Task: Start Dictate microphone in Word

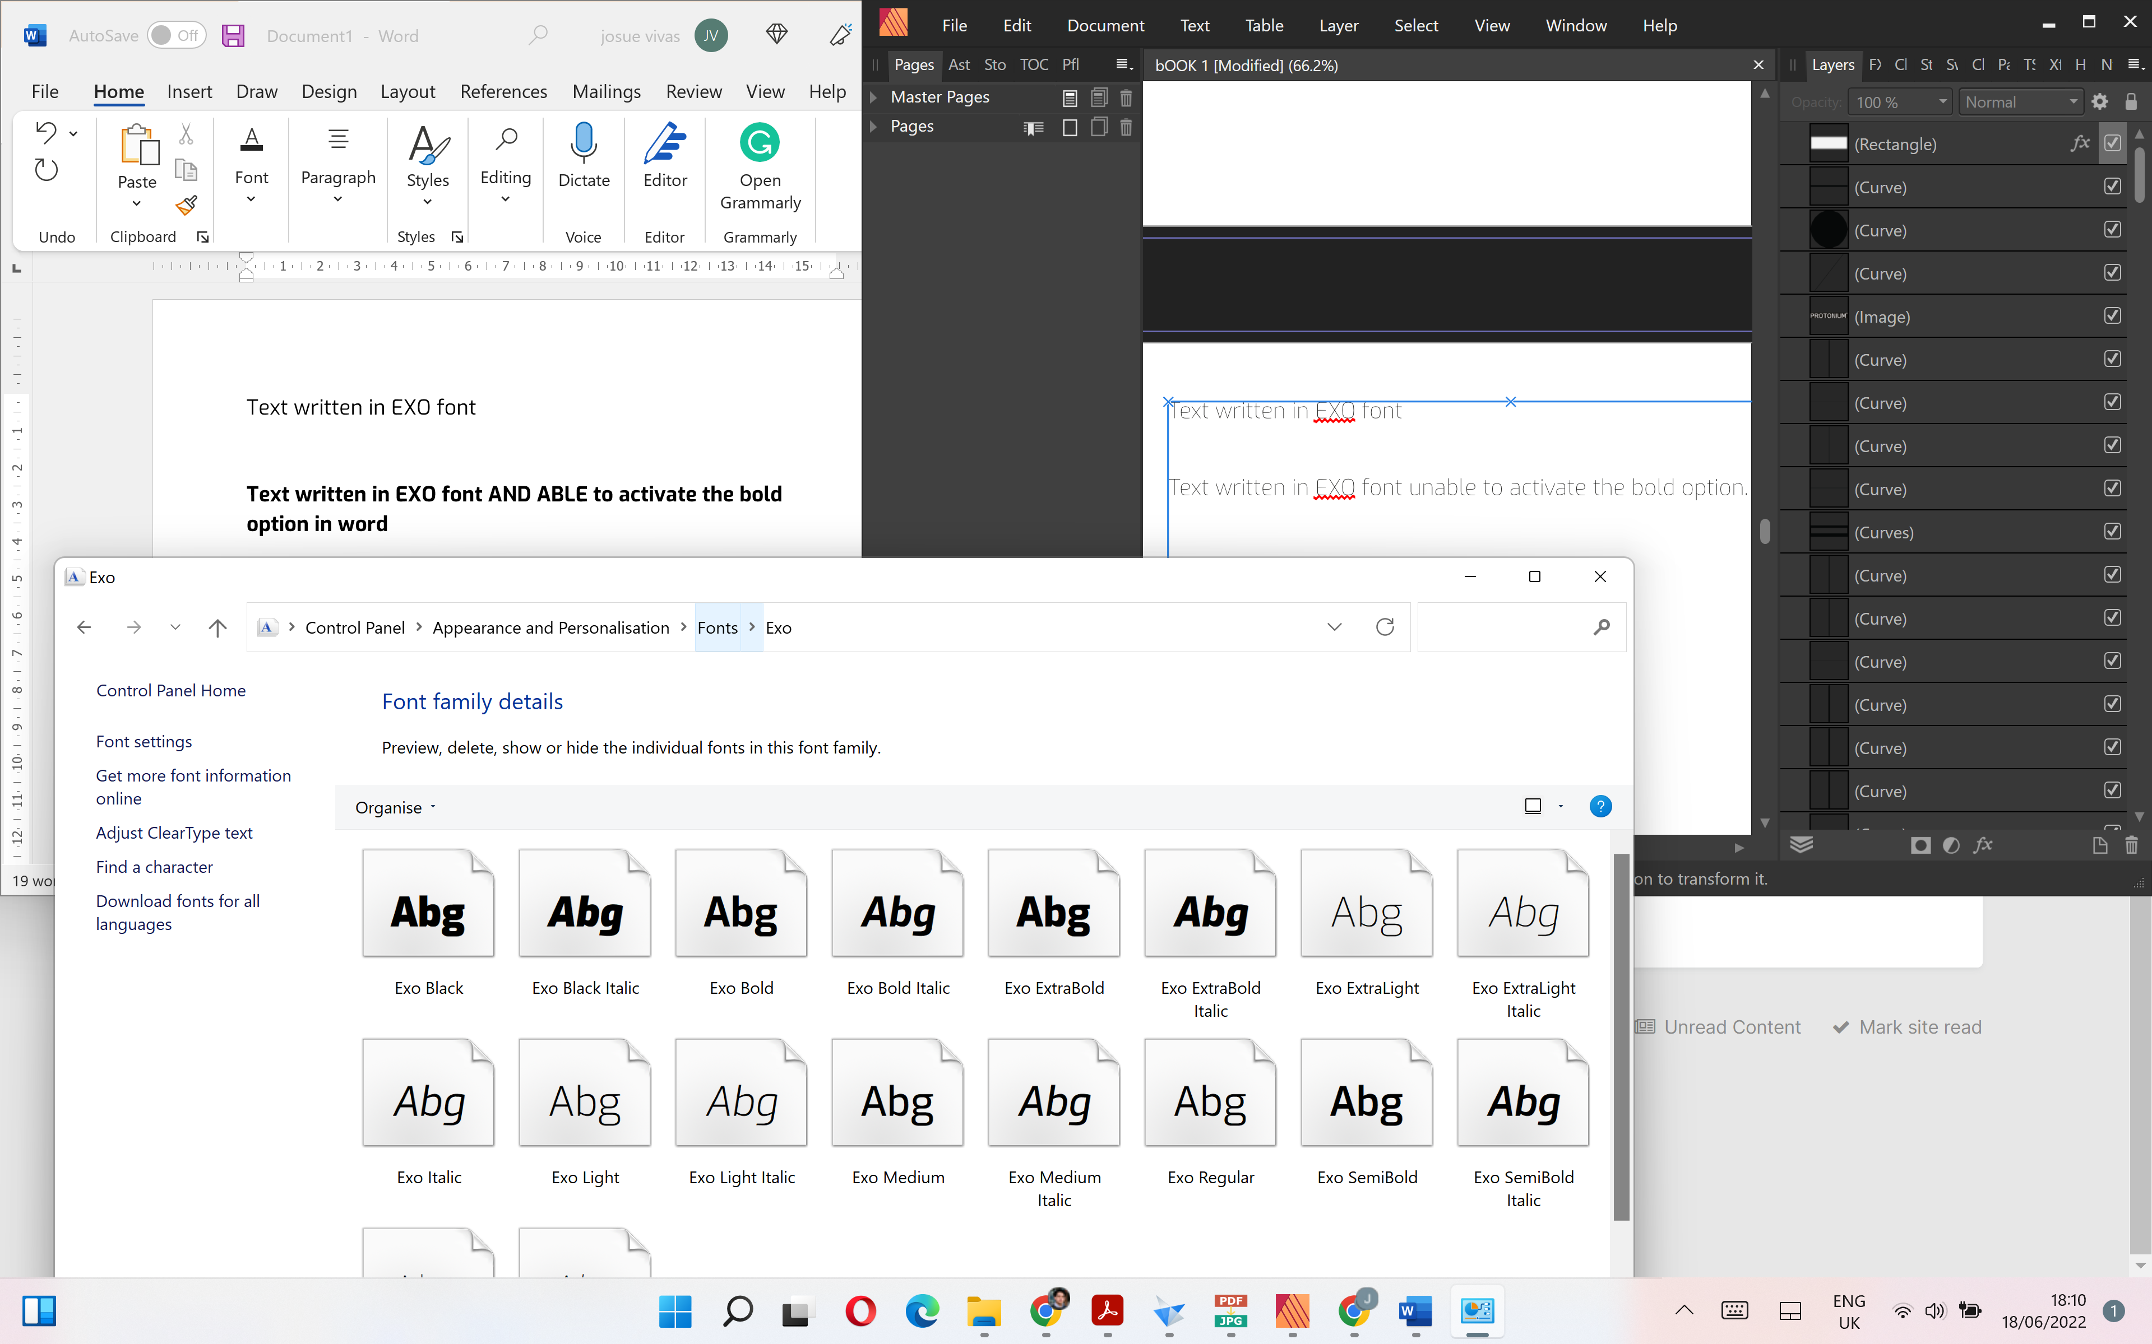Action: [x=584, y=156]
